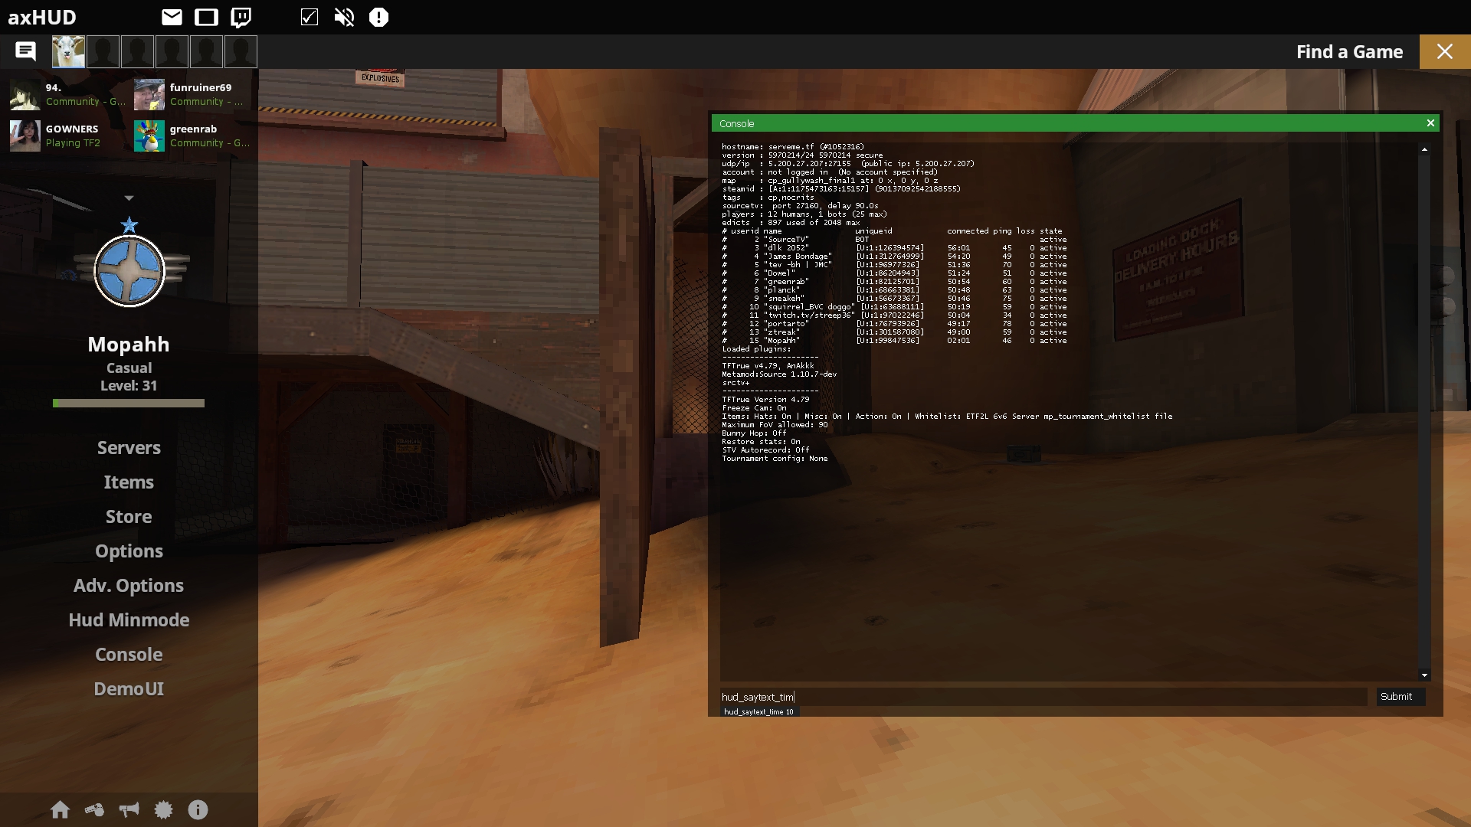Viewport: 1471px width, 827px height.
Task: Click the starburst badge icon in the bottom toolbar
Action: coord(163,810)
